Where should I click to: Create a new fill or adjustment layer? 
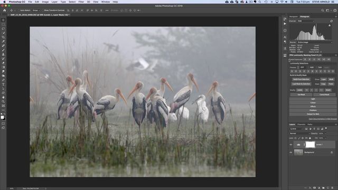[x=319, y=188]
